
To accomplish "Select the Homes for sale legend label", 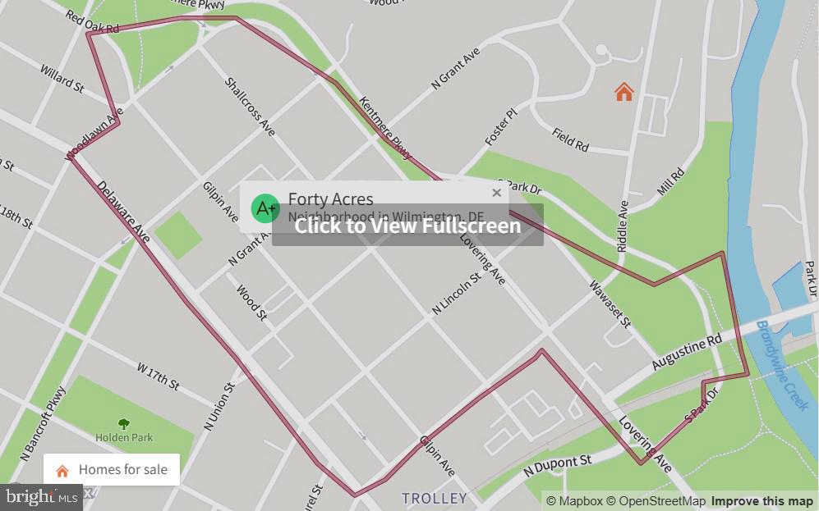I will coord(122,470).
